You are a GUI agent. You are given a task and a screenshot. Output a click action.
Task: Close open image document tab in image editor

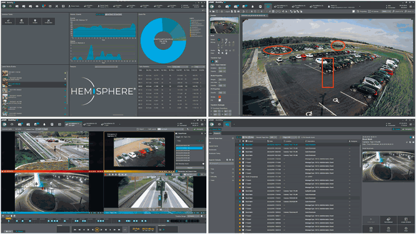(266, 16)
